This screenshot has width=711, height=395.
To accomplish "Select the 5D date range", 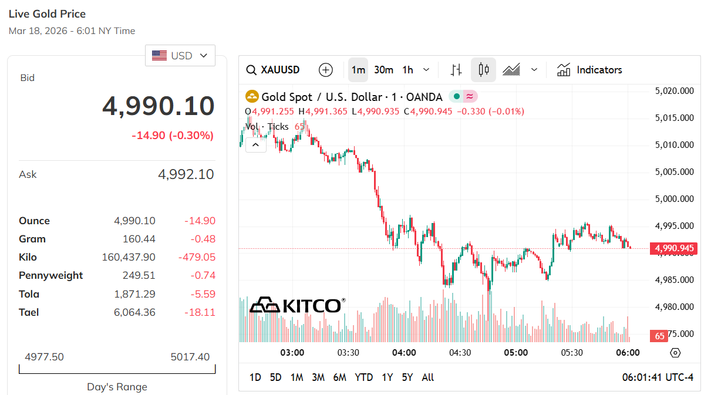I will (275, 377).
